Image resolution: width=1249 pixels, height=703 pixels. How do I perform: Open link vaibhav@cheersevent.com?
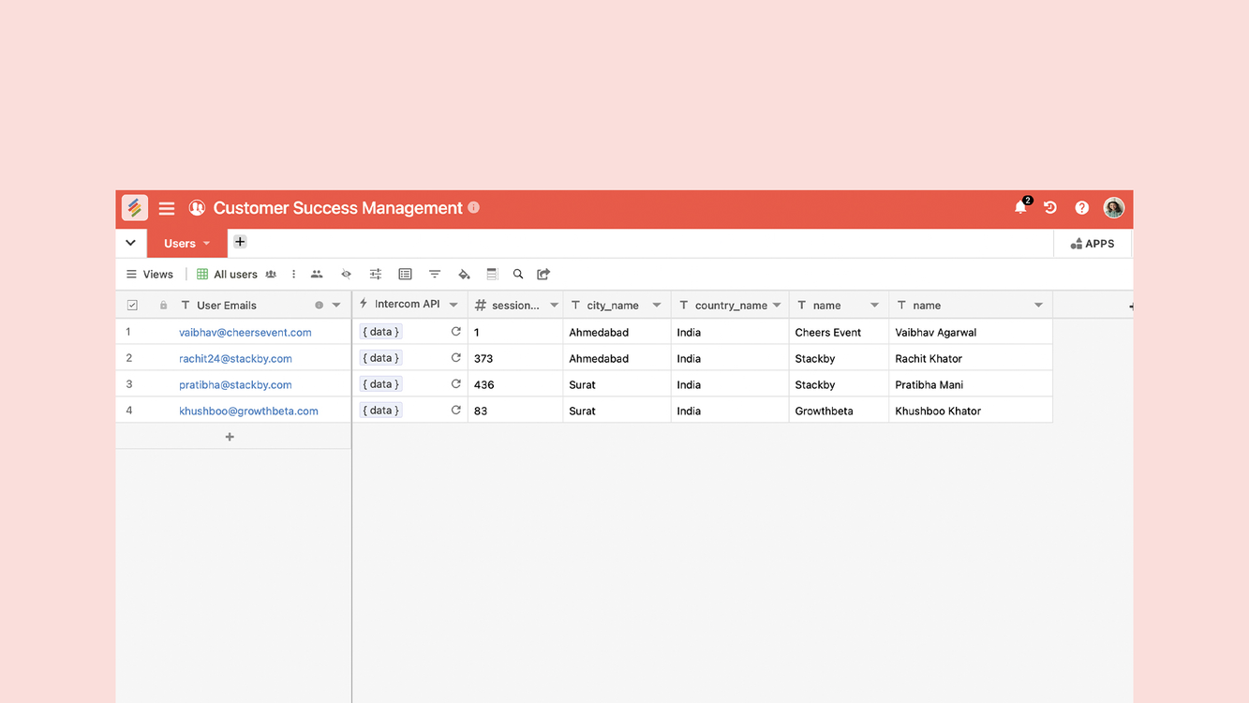(x=245, y=333)
